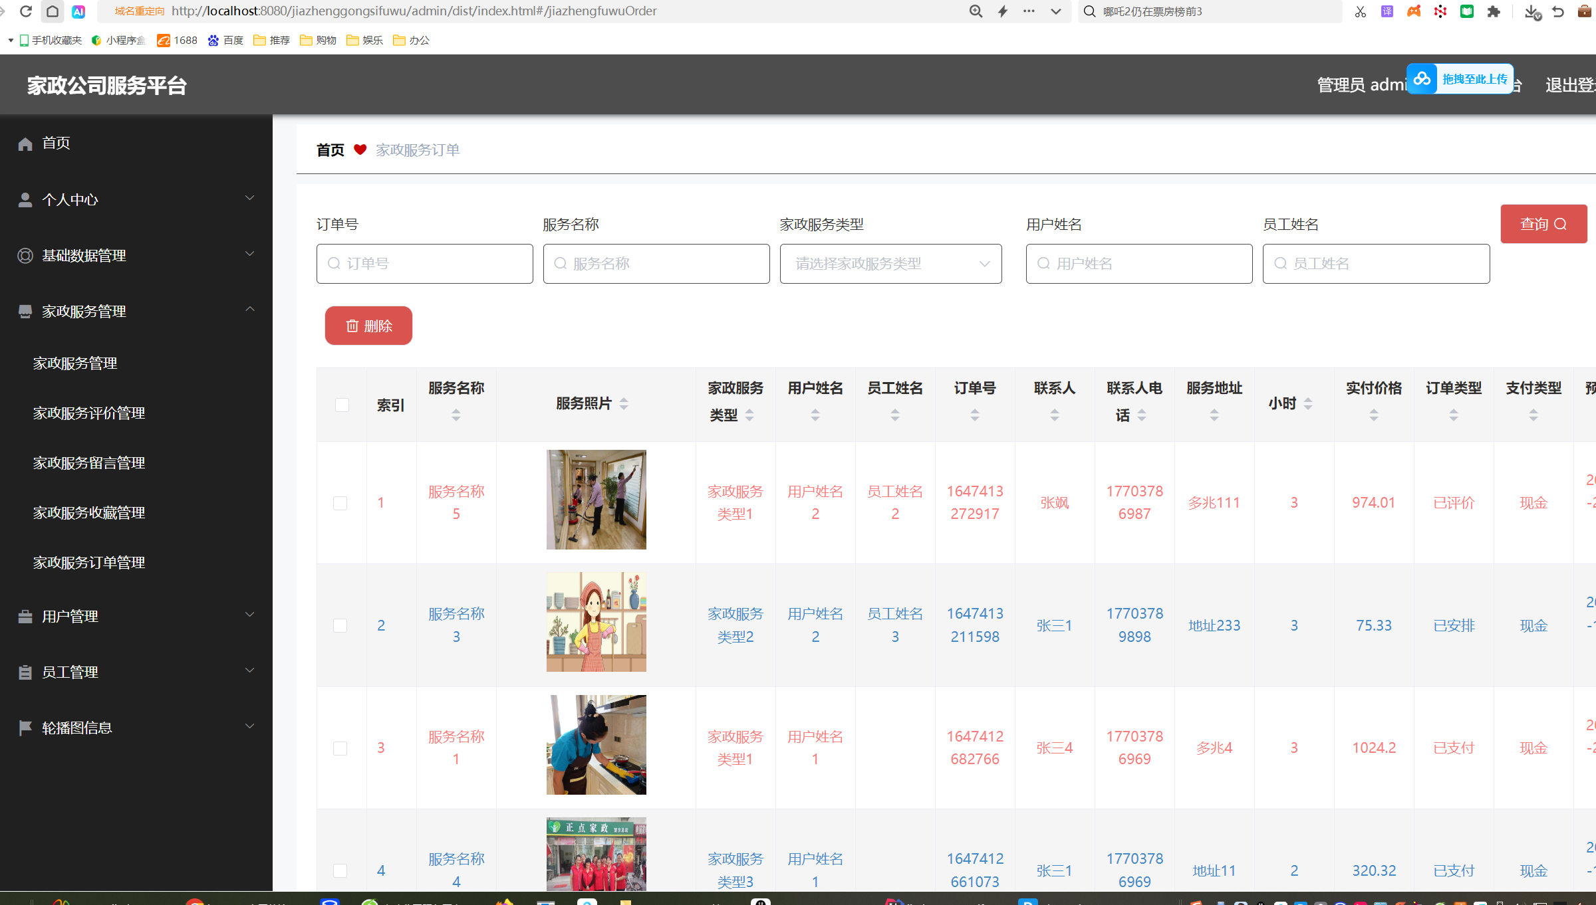Click the browser home icon
Viewport: 1596px width, 905px height.
click(x=53, y=11)
